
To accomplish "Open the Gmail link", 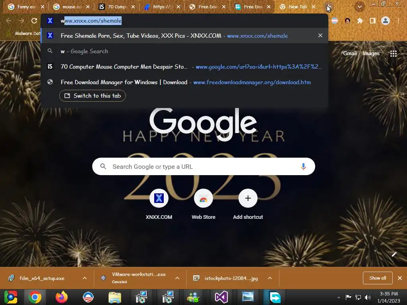I will [350, 54].
